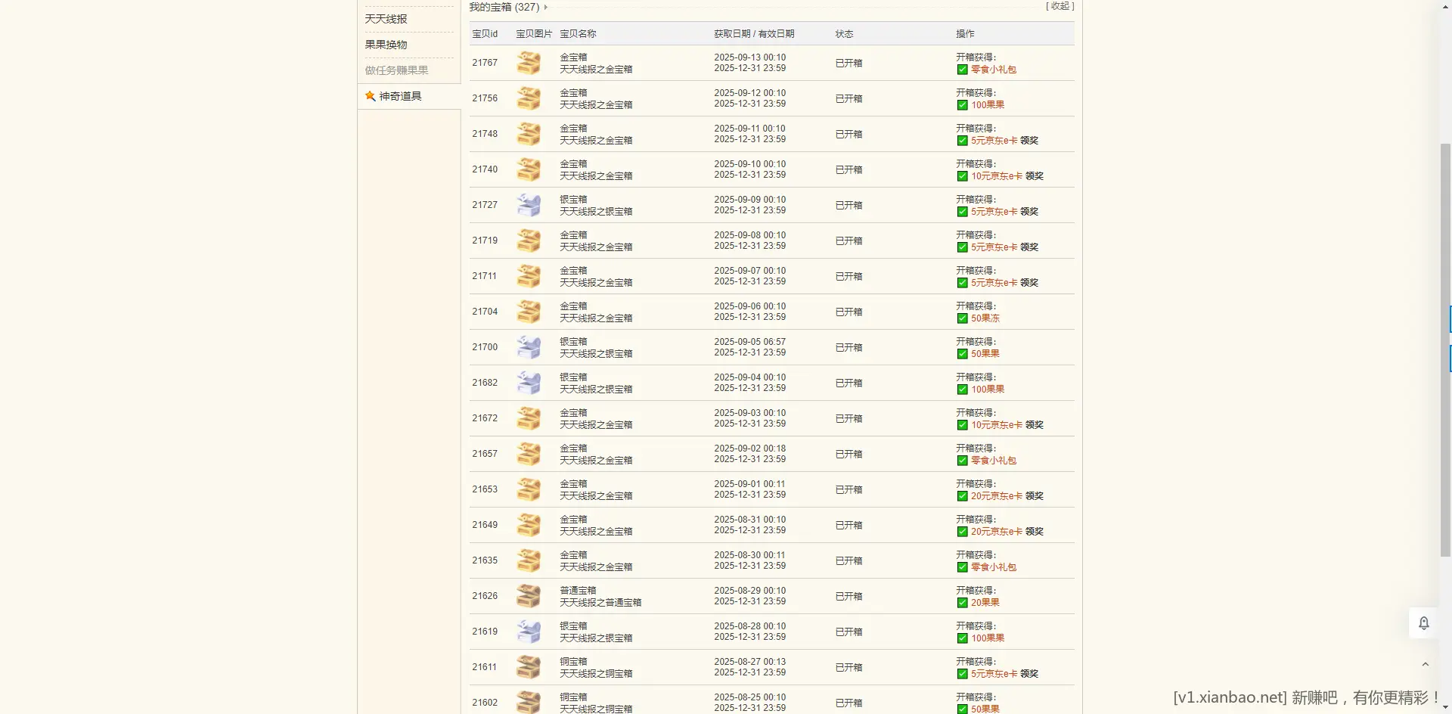Open 天天线报 in the left sidebar

click(386, 19)
